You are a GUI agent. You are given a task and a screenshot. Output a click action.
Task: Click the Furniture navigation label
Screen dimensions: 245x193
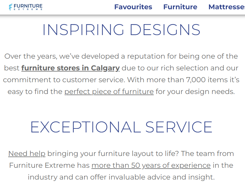pos(180,7)
